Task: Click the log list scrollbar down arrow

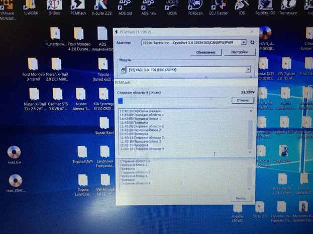Action: pyautogui.click(x=251, y=151)
